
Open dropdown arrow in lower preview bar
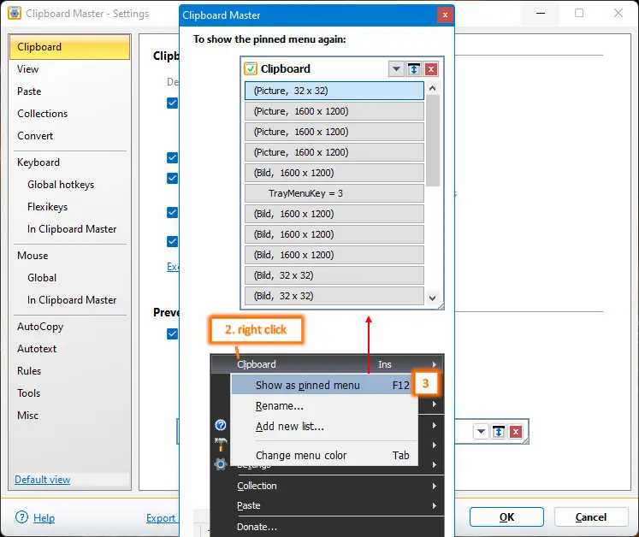481,432
